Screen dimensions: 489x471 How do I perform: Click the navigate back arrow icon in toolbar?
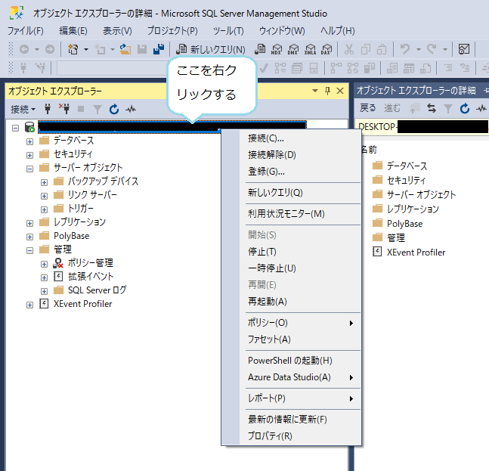coord(24,49)
